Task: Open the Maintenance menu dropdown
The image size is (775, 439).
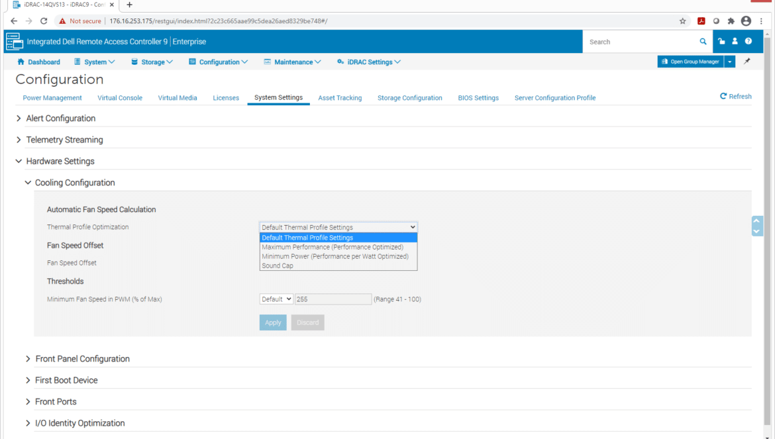Action: pyautogui.click(x=292, y=62)
